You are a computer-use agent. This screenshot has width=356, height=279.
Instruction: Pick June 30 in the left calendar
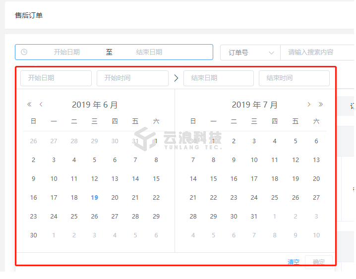pyautogui.click(x=33, y=235)
